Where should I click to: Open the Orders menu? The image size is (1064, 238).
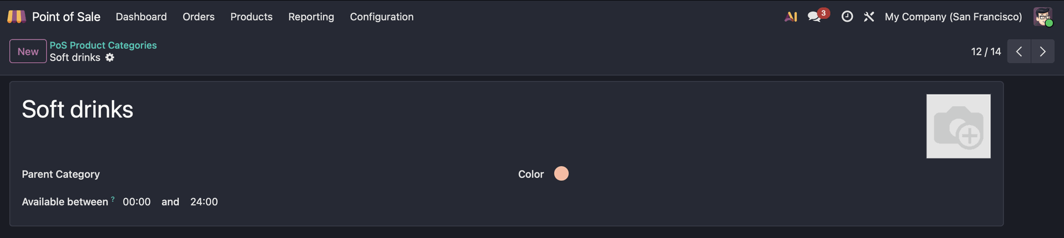(198, 17)
